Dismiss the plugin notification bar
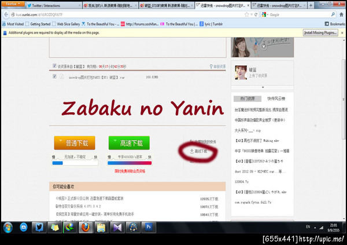347x245 pixels. [342, 33]
